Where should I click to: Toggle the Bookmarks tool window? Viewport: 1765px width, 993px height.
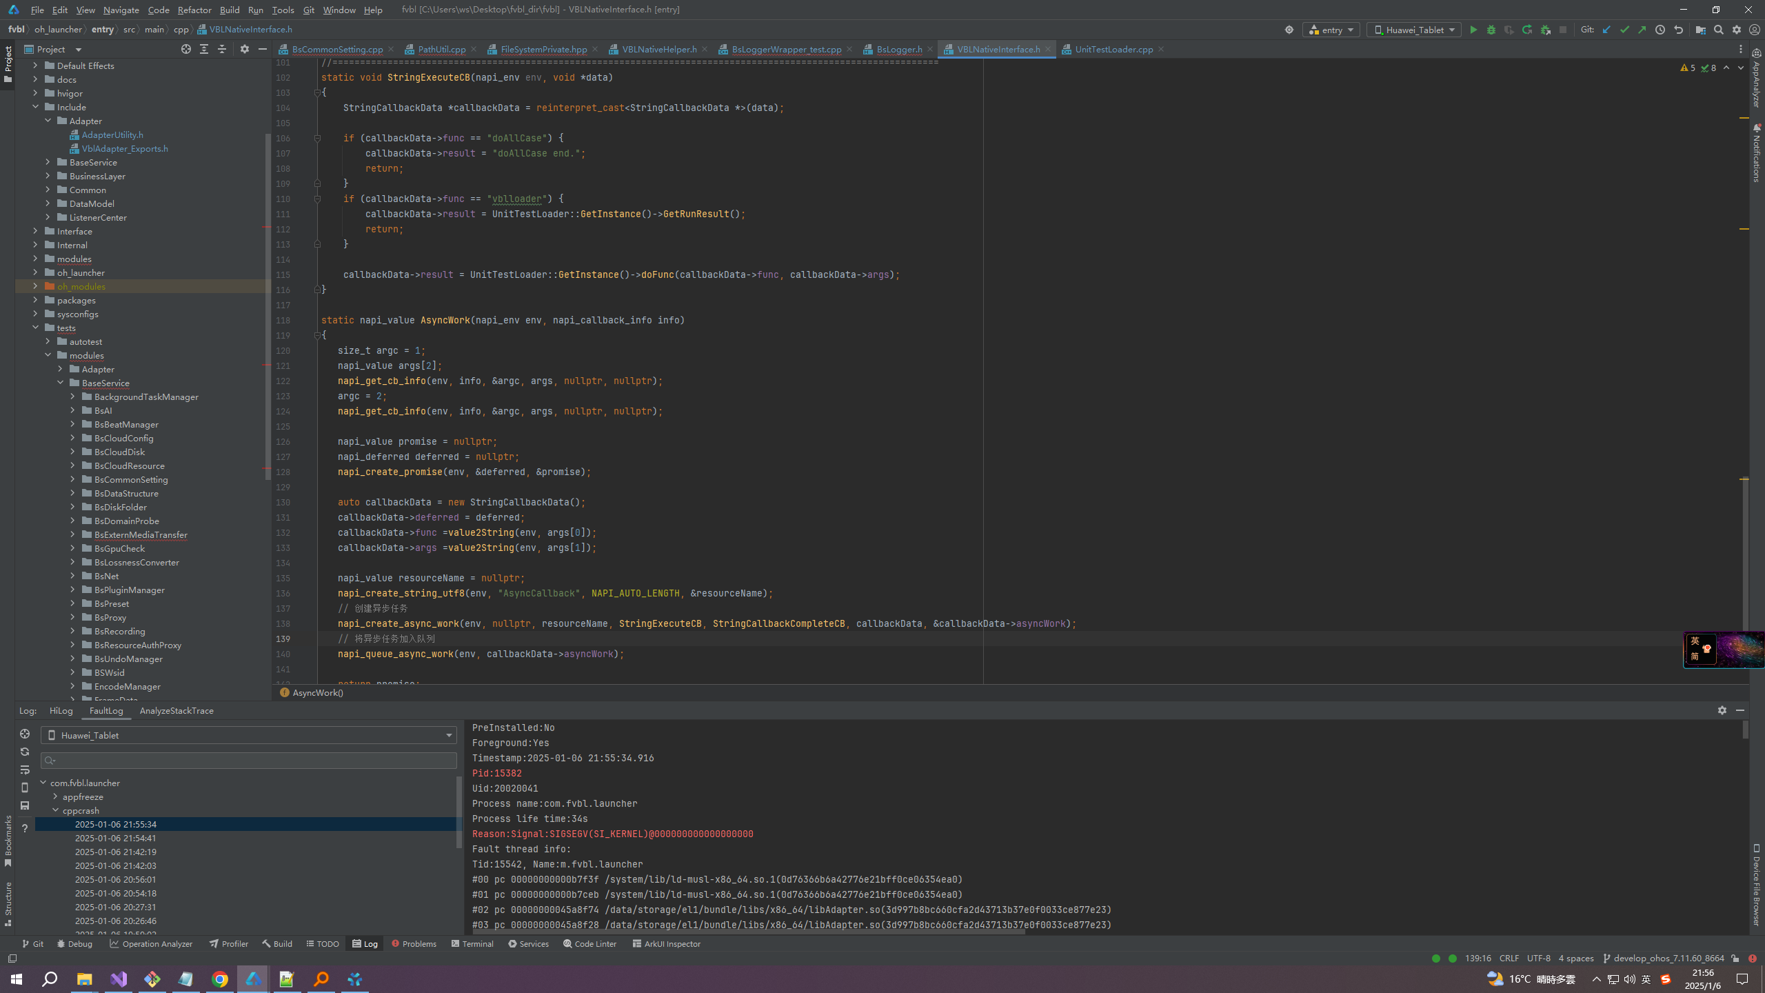pos(8,841)
